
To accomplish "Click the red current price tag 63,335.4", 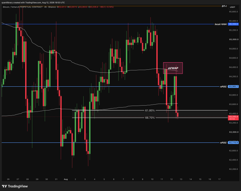I will pyautogui.click(x=233, y=118).
